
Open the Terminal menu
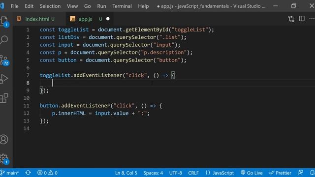[122, 6]
